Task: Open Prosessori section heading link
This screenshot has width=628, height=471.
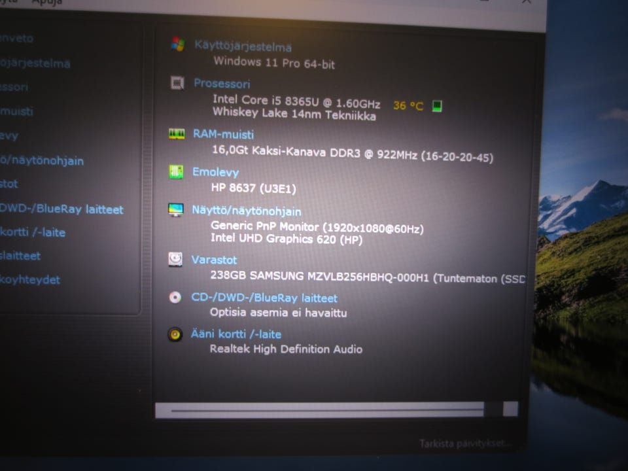Action: point(222,83)
